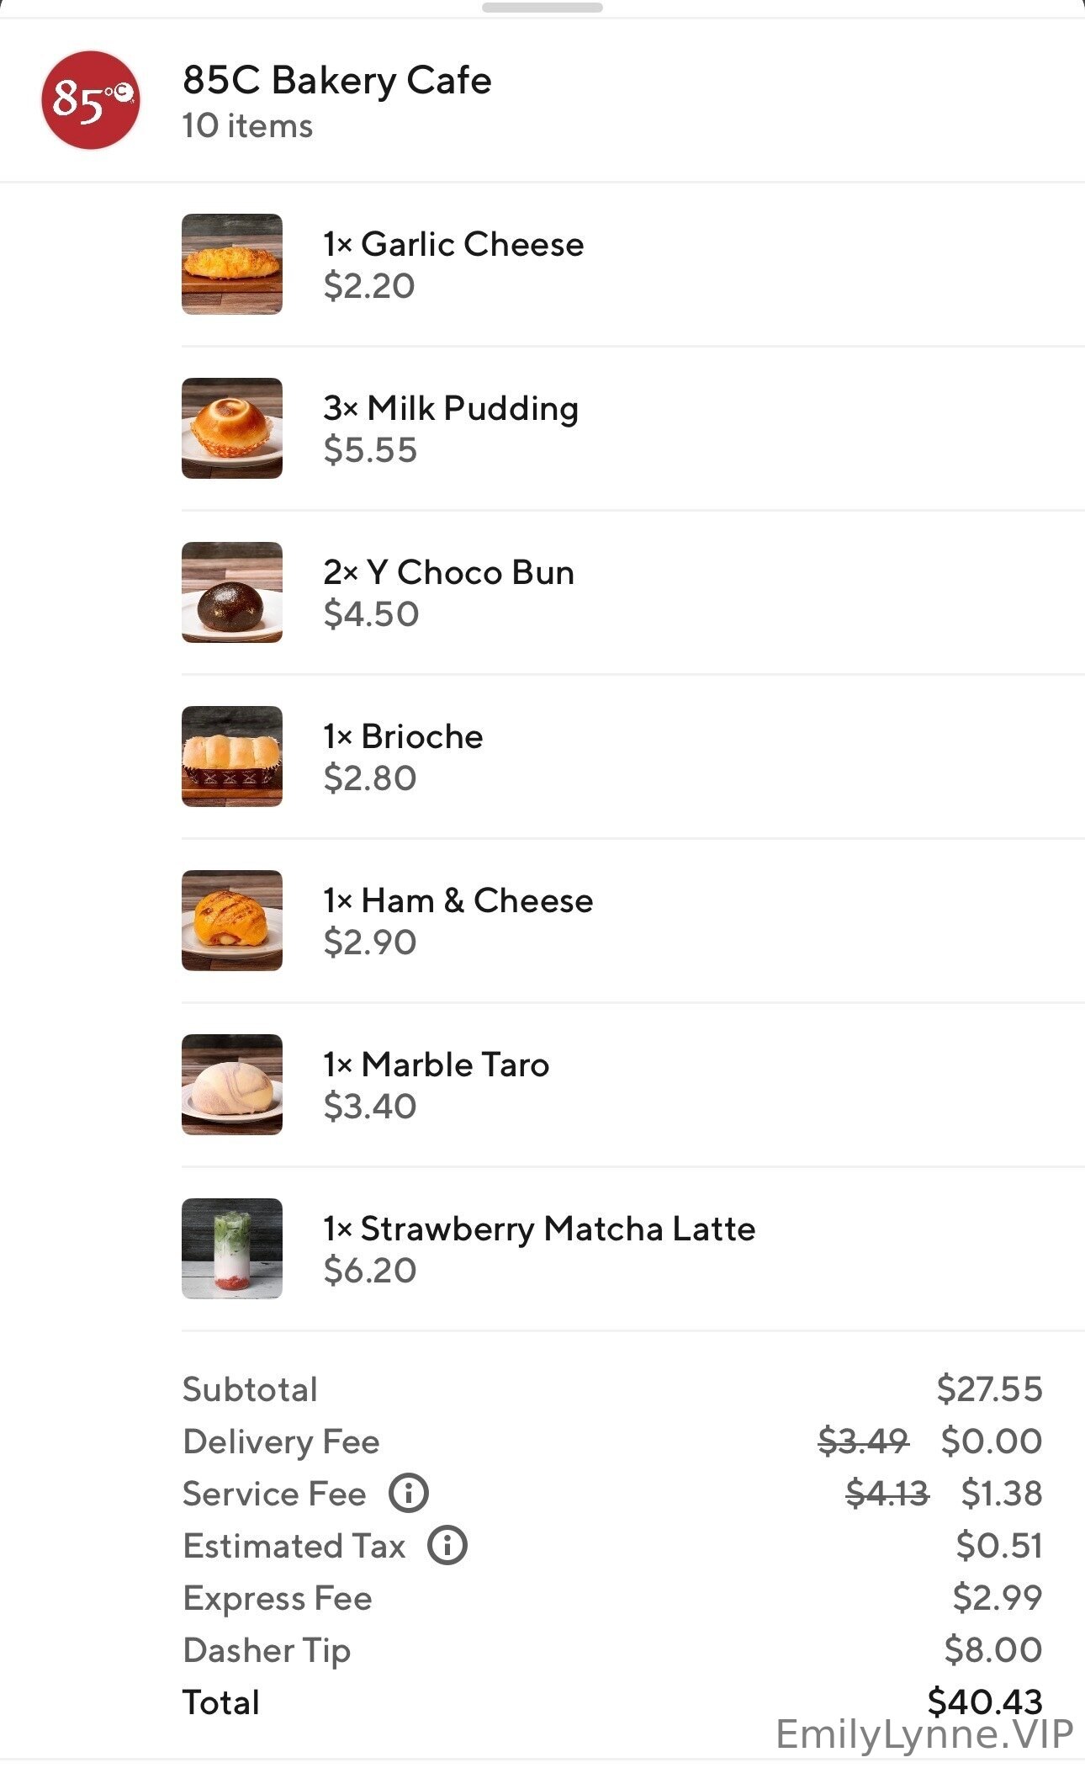Tap the Garlic Cheese bread thumbnail
This screenshot has height=1768, width=1085.
(x=232, y=264)
